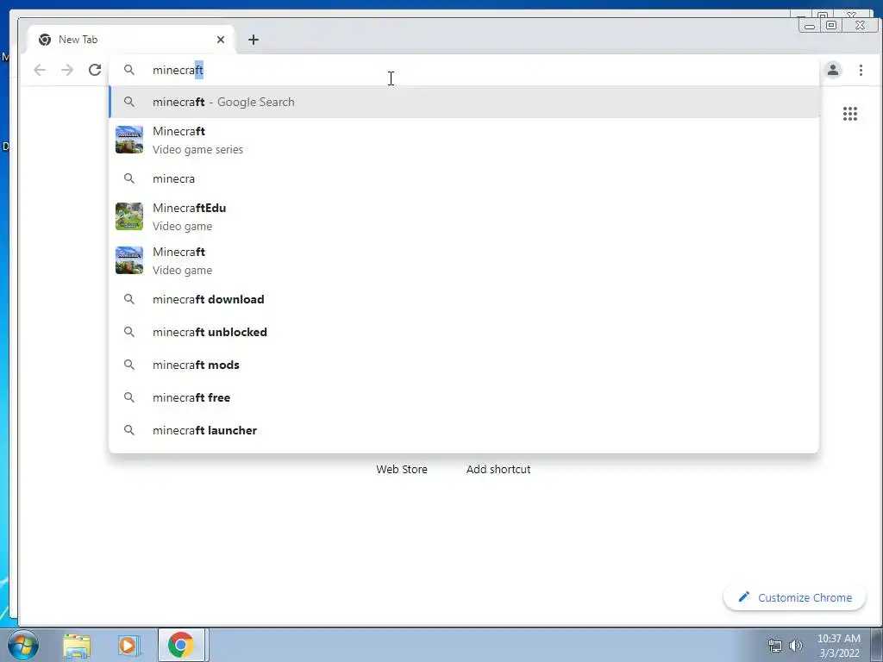Open the Chrome three-dot menu
Image resolution: width=883 pixels, height=662 pixels.
pyautogui.click(x=861, y=70)
